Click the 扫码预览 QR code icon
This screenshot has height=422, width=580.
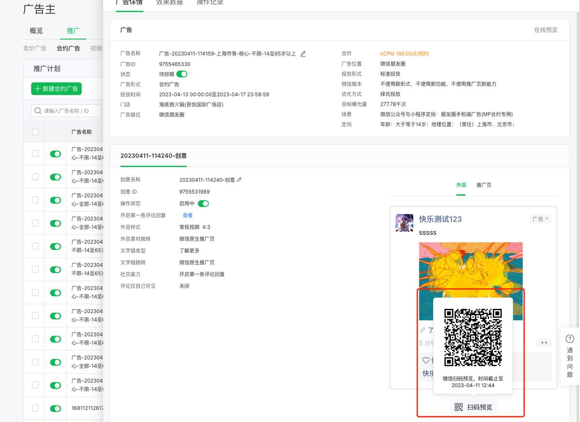click(x=458, y=407)
